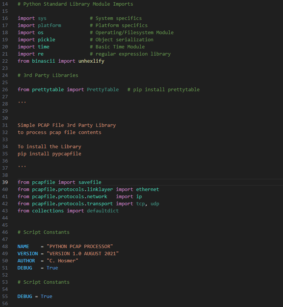The height and width of the screenshot is (307, 283).
Task: Click '# Platform specifics' comment
Action: pyautogui.click(x=119, y=26)
